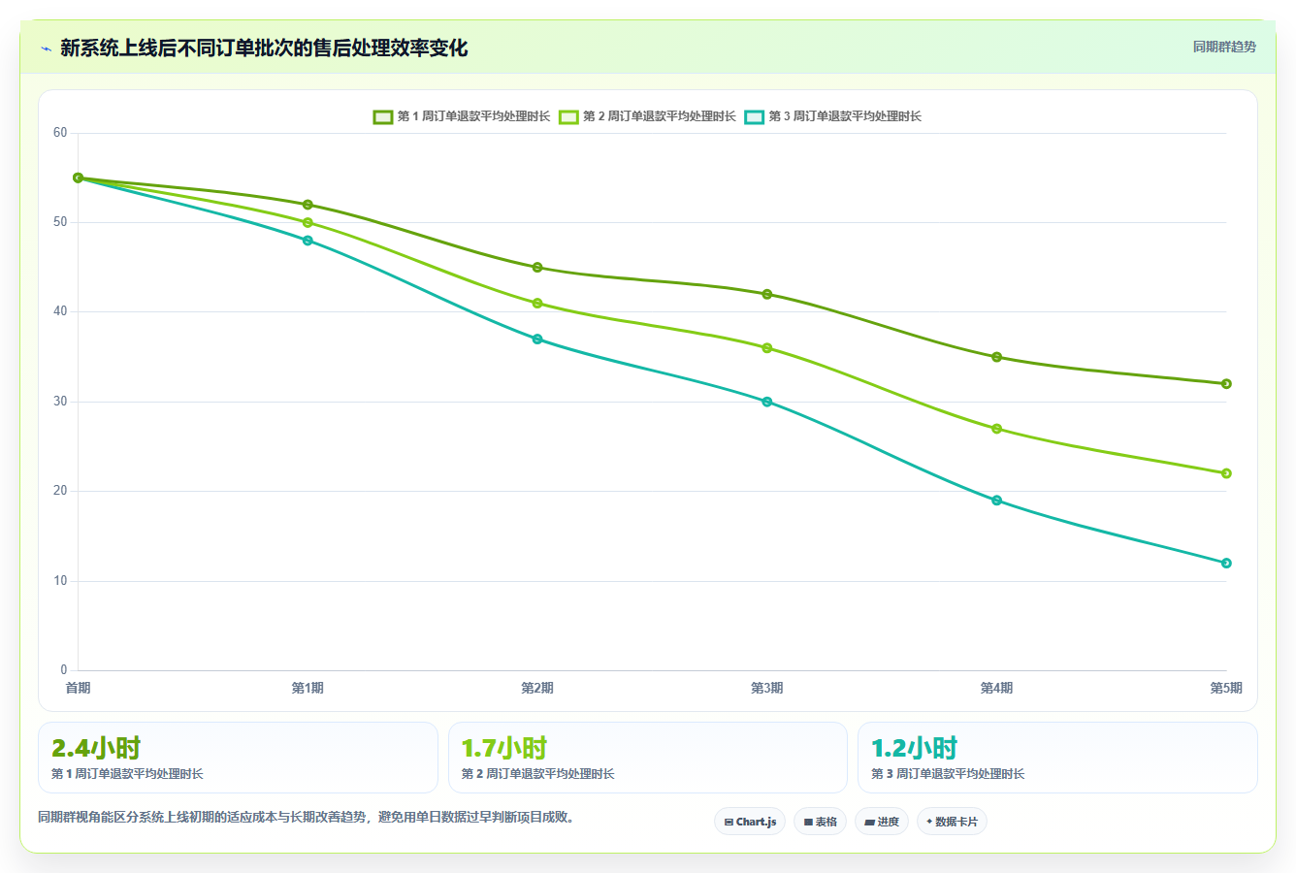Viewport: 1296px width, 873px height.
Task: Click the 1.2小时 stat value
Action: tap(914, 748)
